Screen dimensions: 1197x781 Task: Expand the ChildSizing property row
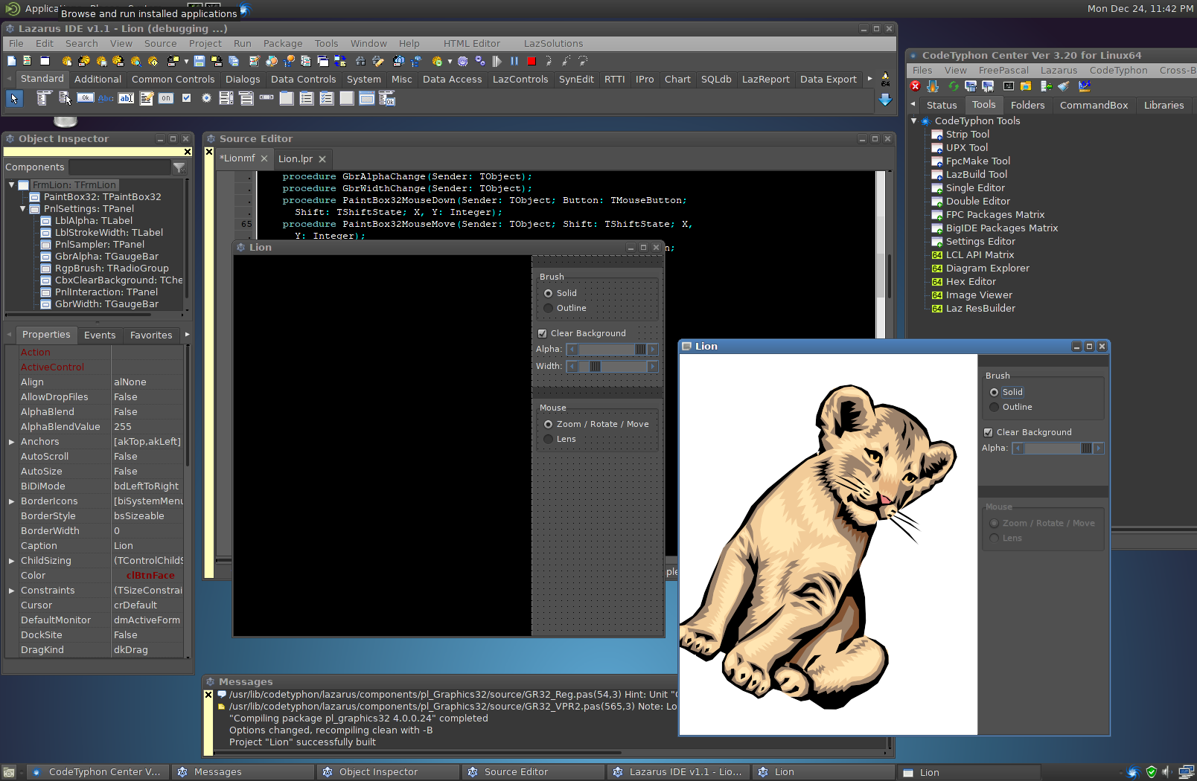coord(12,561)
